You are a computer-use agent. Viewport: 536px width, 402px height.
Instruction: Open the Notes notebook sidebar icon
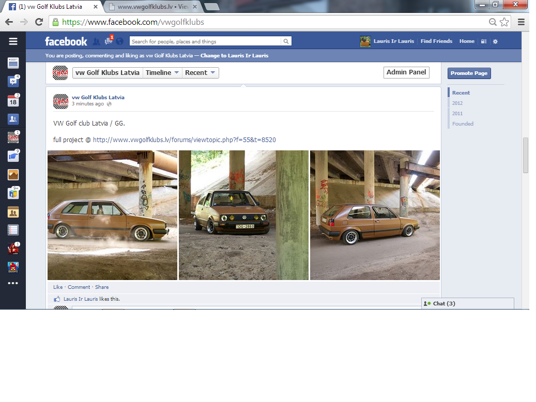13,230
